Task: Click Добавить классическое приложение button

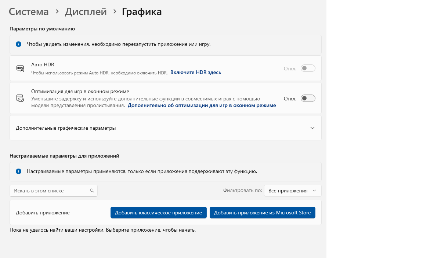Action: pyautogui.click(x=158, y=213)
